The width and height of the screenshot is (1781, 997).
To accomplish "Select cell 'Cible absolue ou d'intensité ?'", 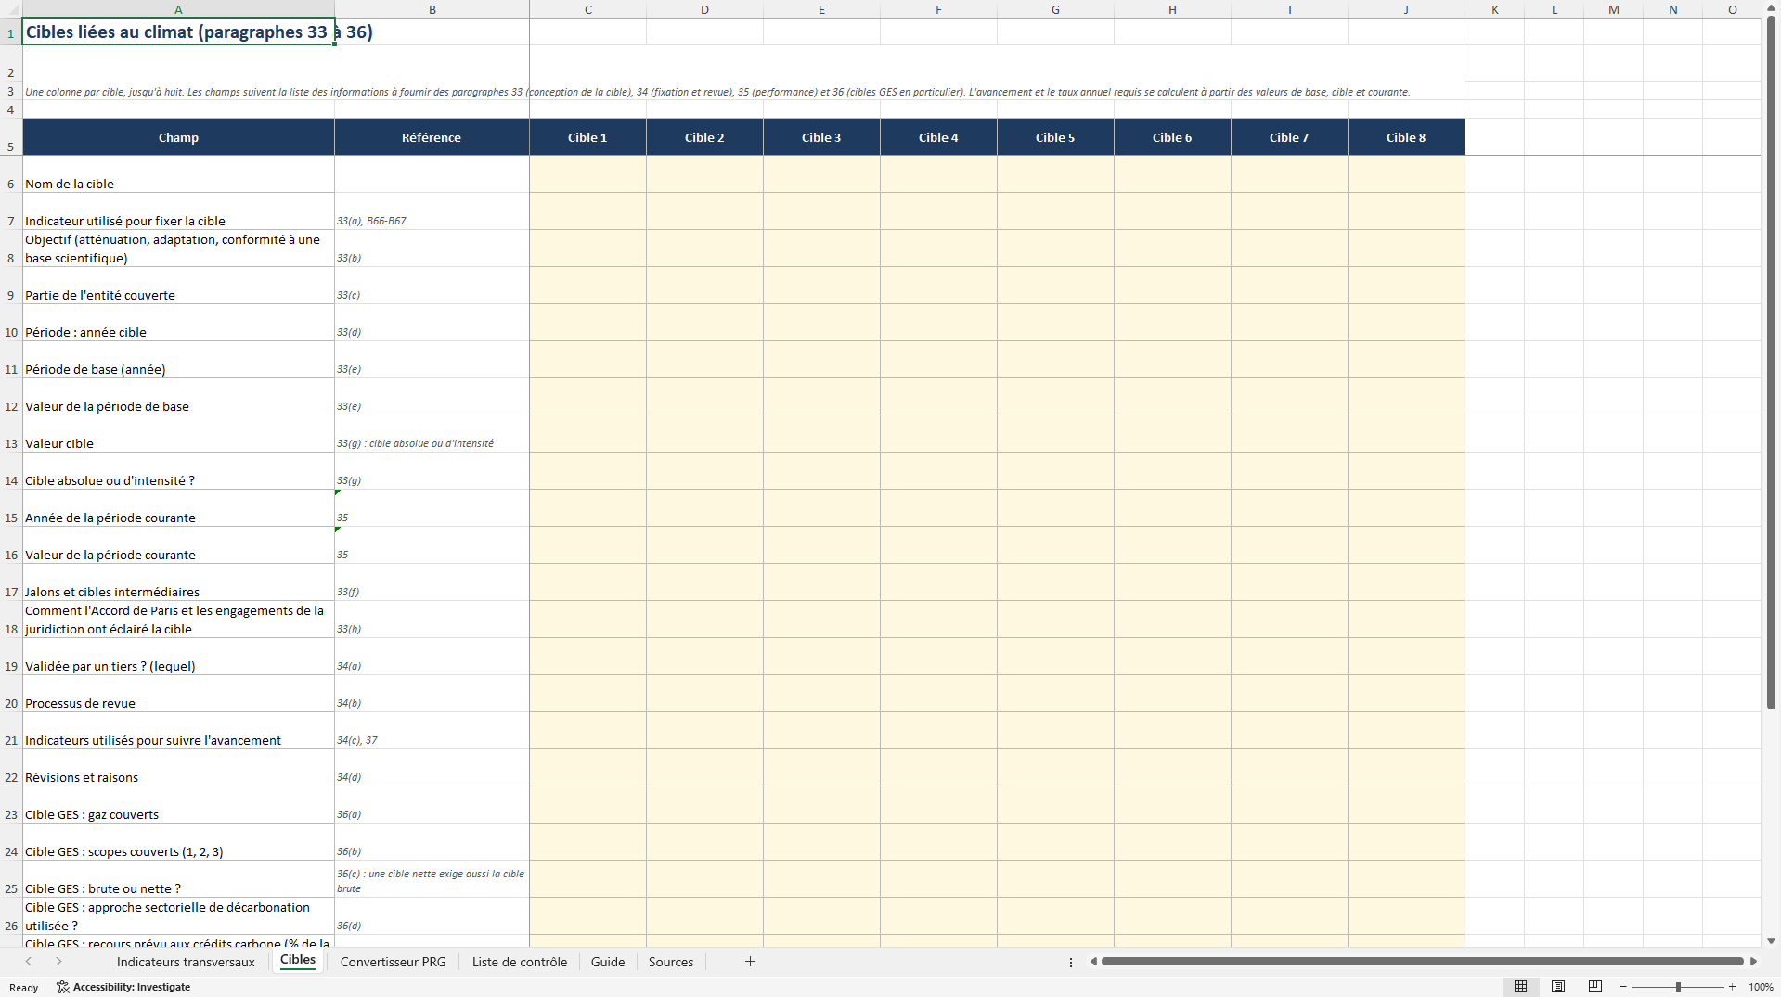I will (x=178, y=471).
